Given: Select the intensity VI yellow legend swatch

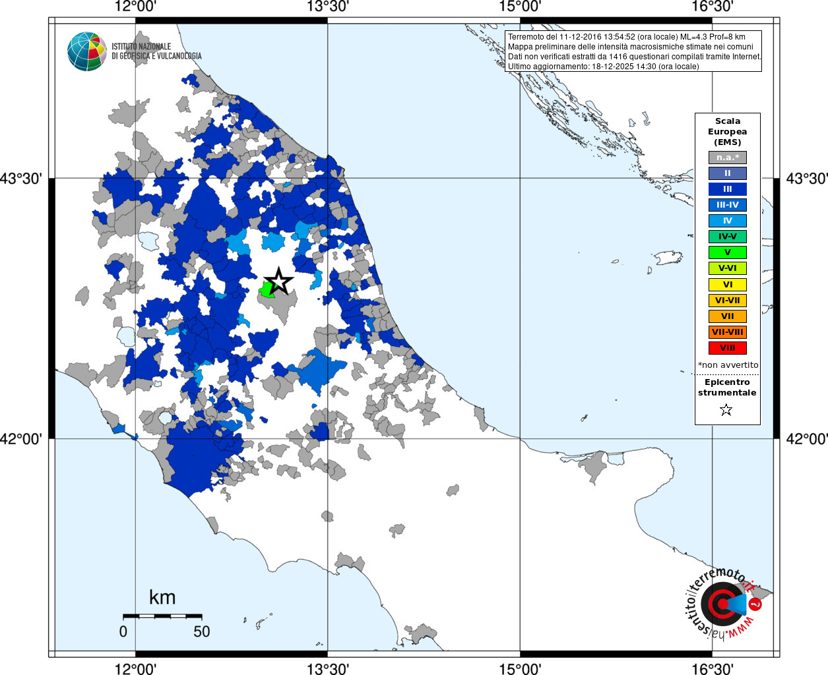Looking at the screenshot, I should [728, 285].
